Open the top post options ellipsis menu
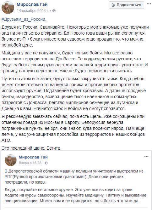The image size is (152, 210). coord(149,4)
